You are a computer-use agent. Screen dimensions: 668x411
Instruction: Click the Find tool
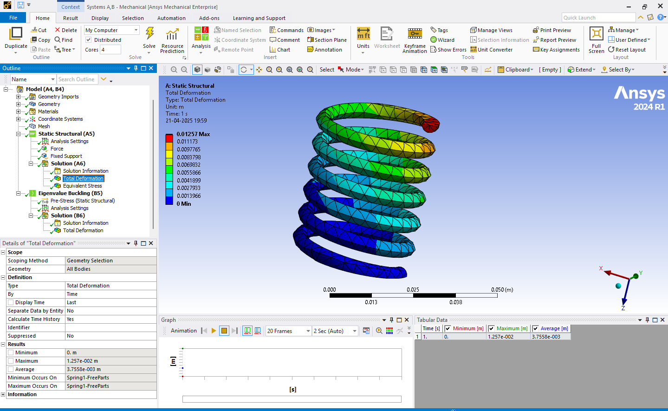[x=63, y=40]
